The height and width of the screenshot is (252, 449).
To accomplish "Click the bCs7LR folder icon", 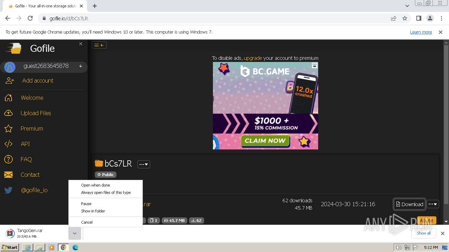I will 99,163.
